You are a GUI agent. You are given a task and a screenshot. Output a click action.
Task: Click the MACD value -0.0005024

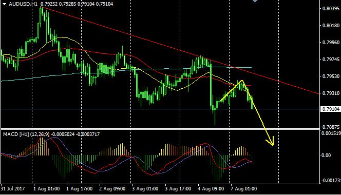point(63,134)
